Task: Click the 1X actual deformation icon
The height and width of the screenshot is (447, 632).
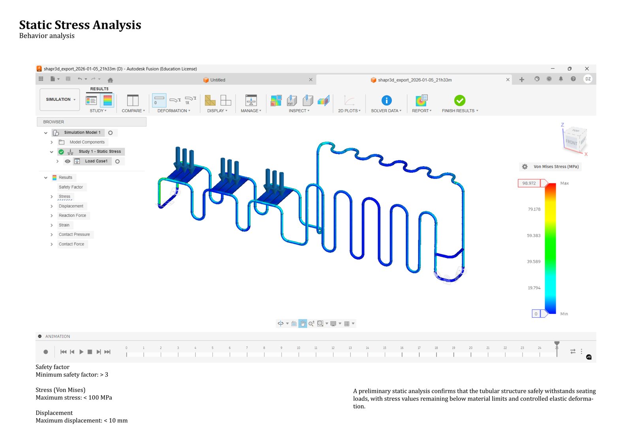Action: pos(190,100)
